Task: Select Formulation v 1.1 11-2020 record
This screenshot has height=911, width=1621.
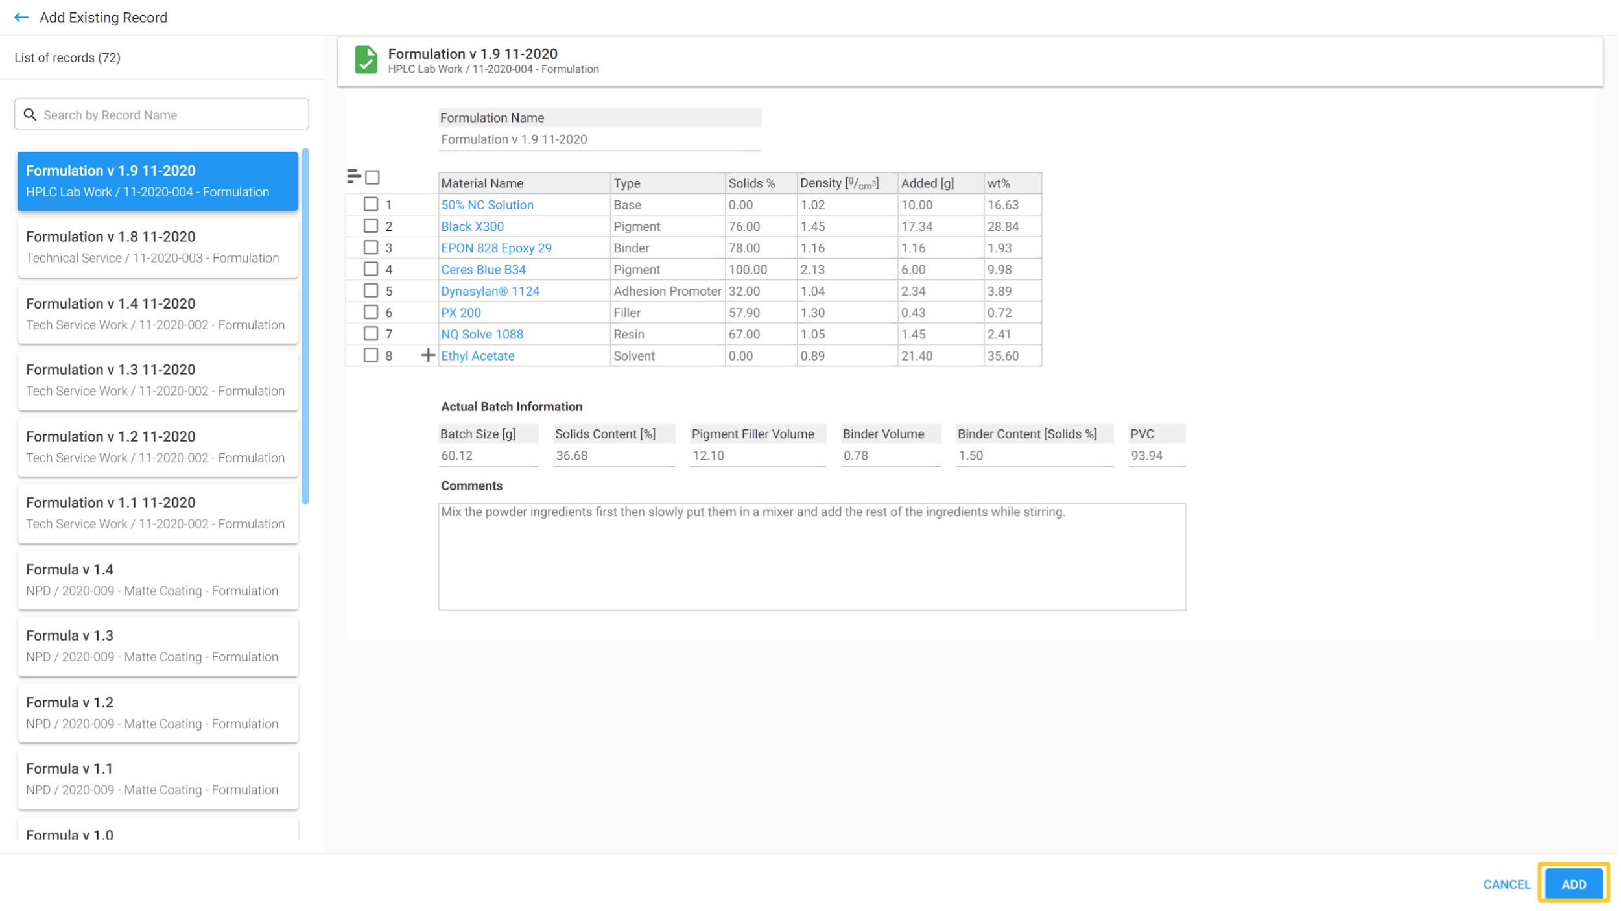Action: 158,514
